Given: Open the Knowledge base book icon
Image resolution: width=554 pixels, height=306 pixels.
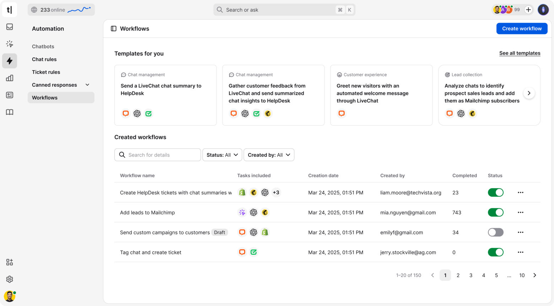Looking at the screenshot, I should tap(9, 112).
